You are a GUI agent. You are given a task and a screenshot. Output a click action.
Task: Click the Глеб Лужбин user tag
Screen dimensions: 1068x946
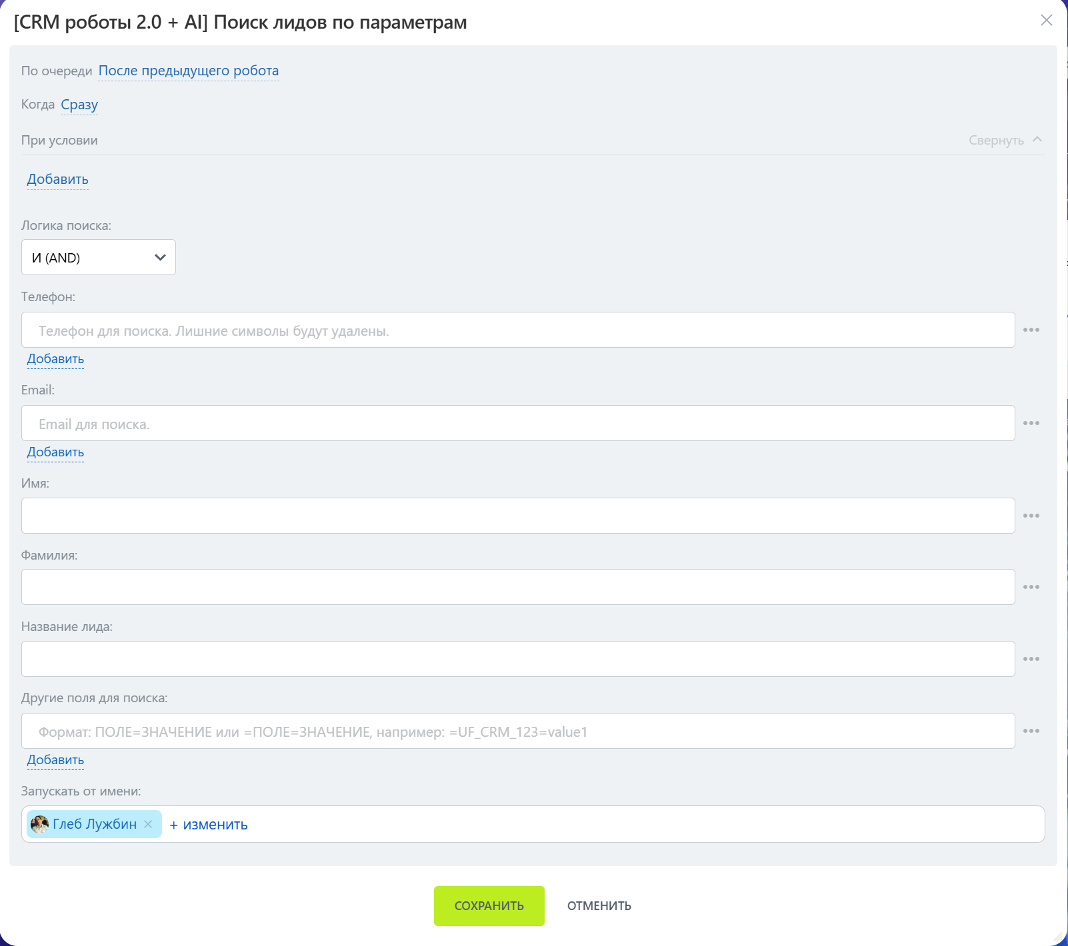tap(95, 824)
